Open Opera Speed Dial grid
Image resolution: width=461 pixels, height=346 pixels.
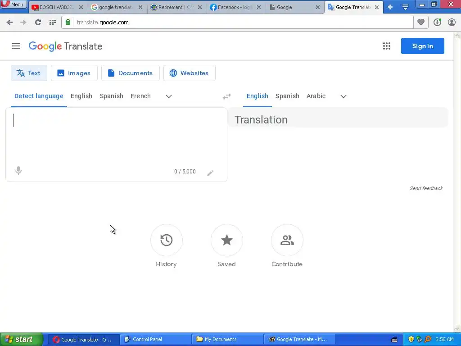[53, 23]
